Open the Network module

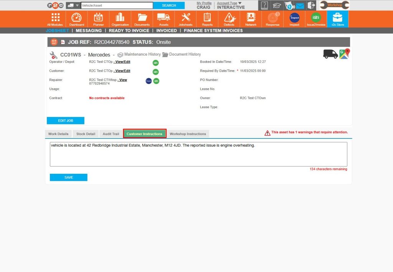pyautogui.click(x=251, y=18)
